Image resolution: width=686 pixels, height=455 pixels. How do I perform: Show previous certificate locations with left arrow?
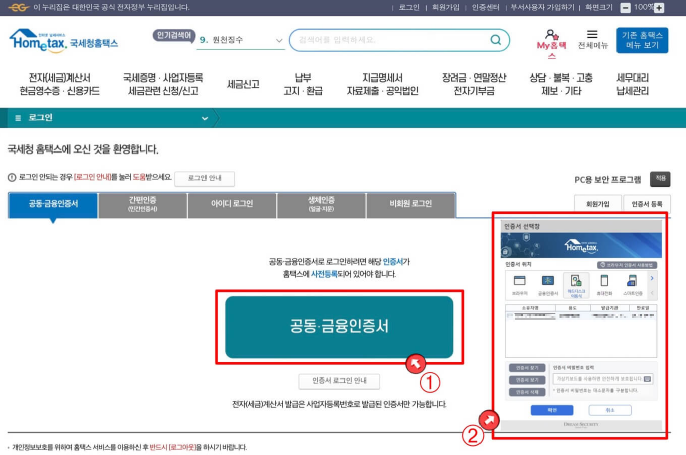pyautogui.click(x=652, y=292)
